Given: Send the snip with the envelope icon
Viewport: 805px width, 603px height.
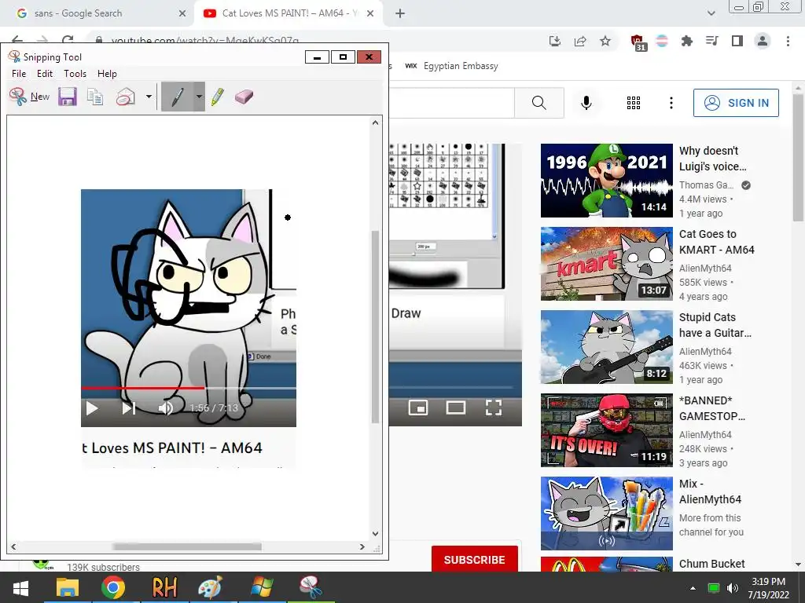Looking at the screenshot, I should [125, 97].
